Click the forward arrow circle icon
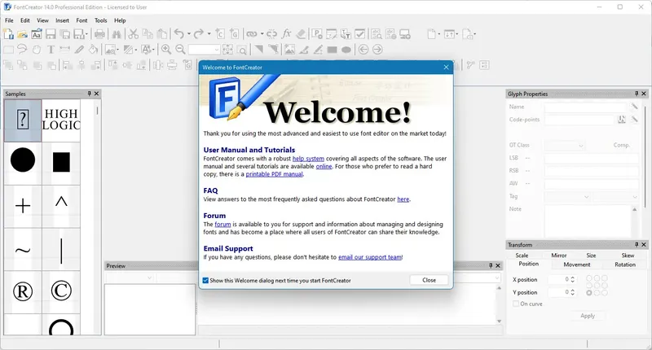652x350 pixels. (377, 50)
